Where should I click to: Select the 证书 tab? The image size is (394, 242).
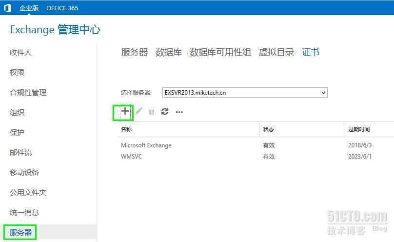point(311,52)
